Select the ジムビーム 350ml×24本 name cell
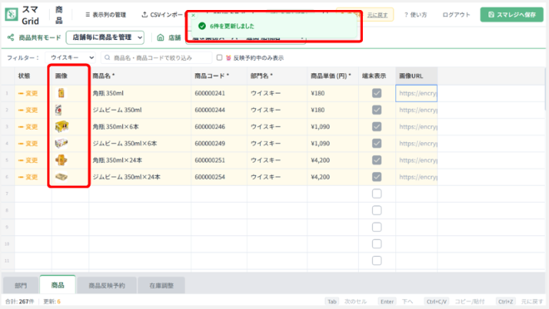This screenshot has height=309, width=549. pos(140,177)
